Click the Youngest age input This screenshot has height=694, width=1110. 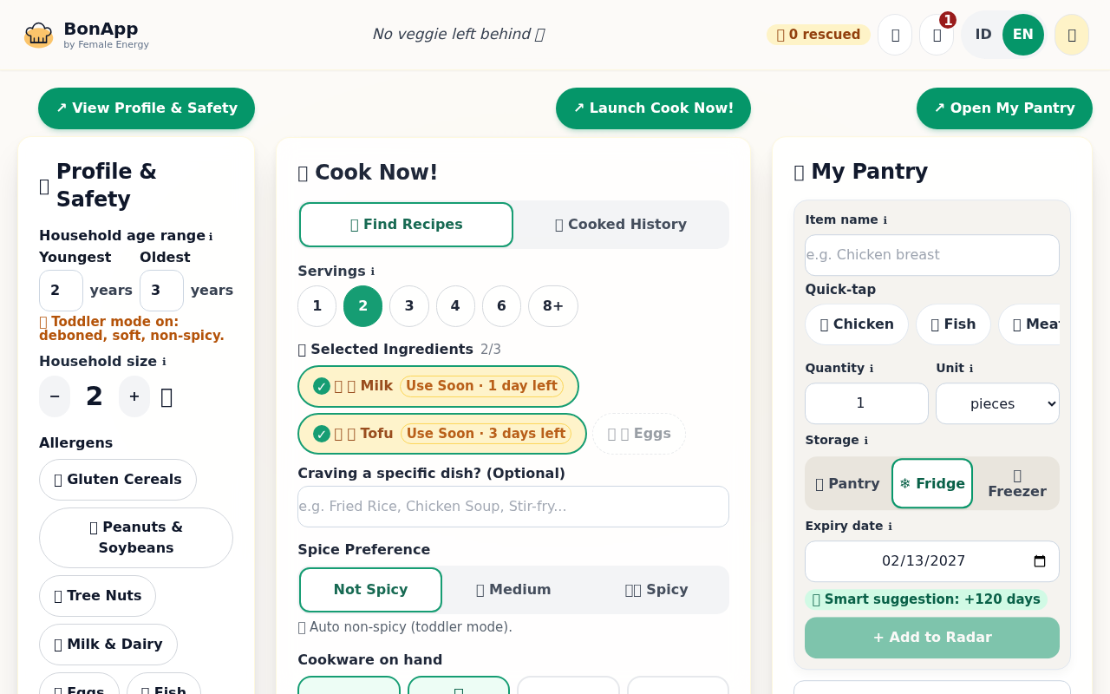[x=61, y=291]
